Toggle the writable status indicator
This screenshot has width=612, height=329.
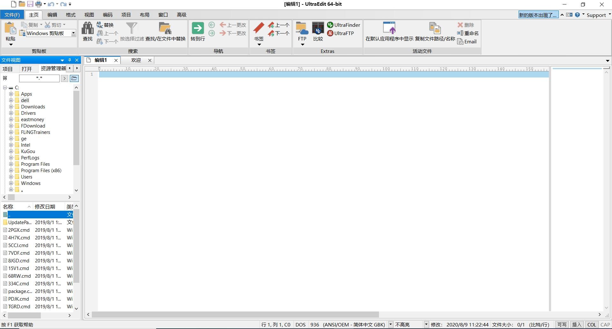point(562,325)
